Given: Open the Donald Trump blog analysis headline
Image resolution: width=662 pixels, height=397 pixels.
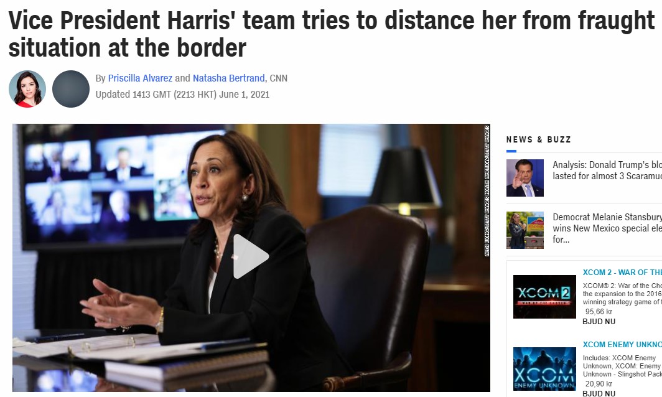Looking at the screenshot, I should [607, 170].
